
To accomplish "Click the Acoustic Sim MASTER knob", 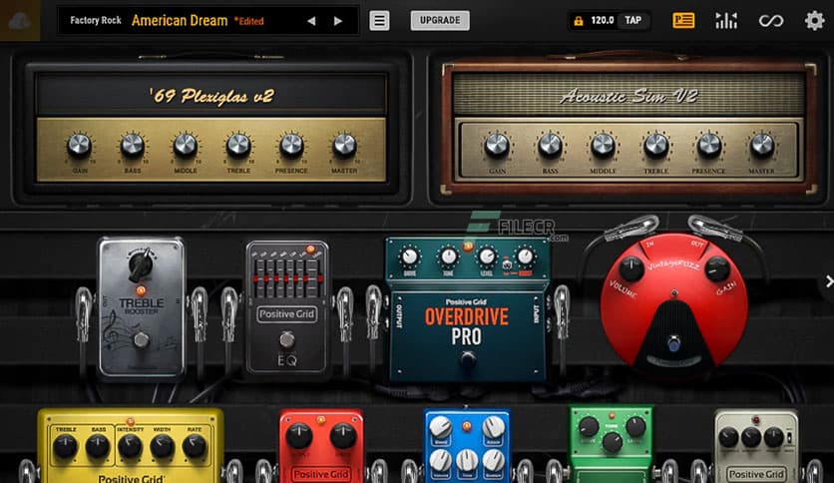I will pos(761,146).
